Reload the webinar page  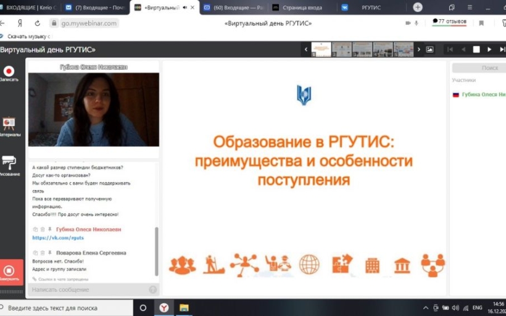pyautogui.click(x=38, y=23)
